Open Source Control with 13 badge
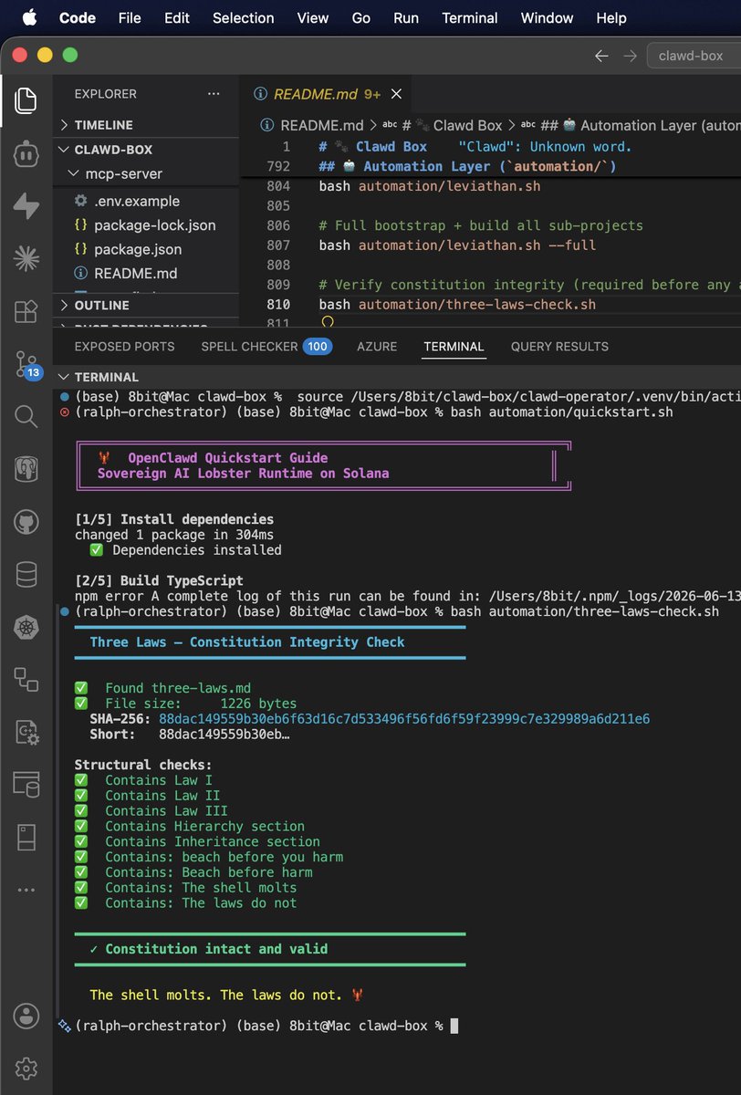Viewport: 741px width, 1095px height. pyautogui.click(x=27, y=364)
